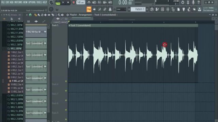This screenshot has height=122, width=218.
Task: Toggle wait for input before recording
Action: (94, 2)
